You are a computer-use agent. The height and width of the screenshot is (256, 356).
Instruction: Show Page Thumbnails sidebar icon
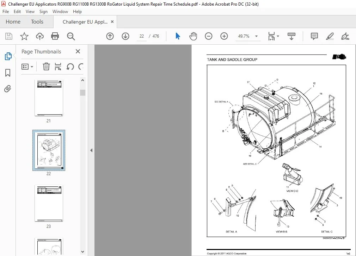click(x=8, y=56)
